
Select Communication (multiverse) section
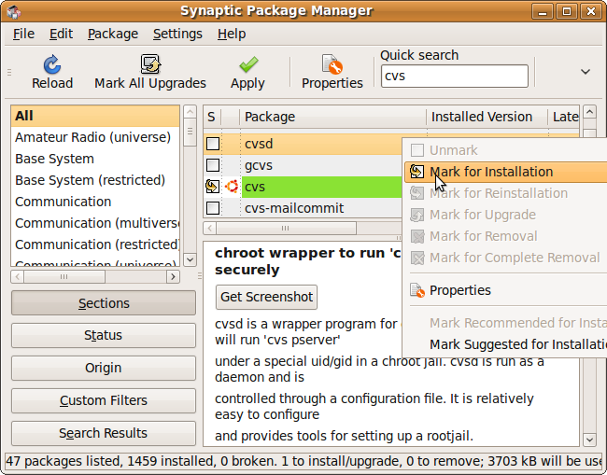click(95, 223)
